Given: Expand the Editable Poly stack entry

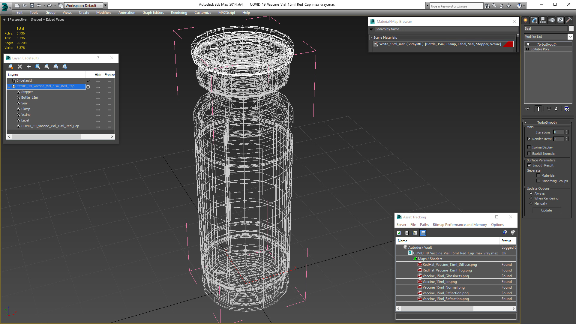Looking at the screenshot, I should (527, 49).
